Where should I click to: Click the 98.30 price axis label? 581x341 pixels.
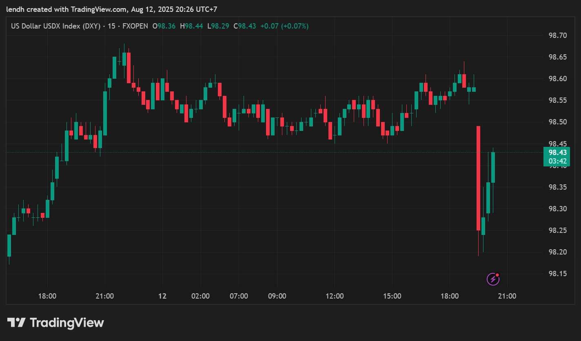(557, 209)
